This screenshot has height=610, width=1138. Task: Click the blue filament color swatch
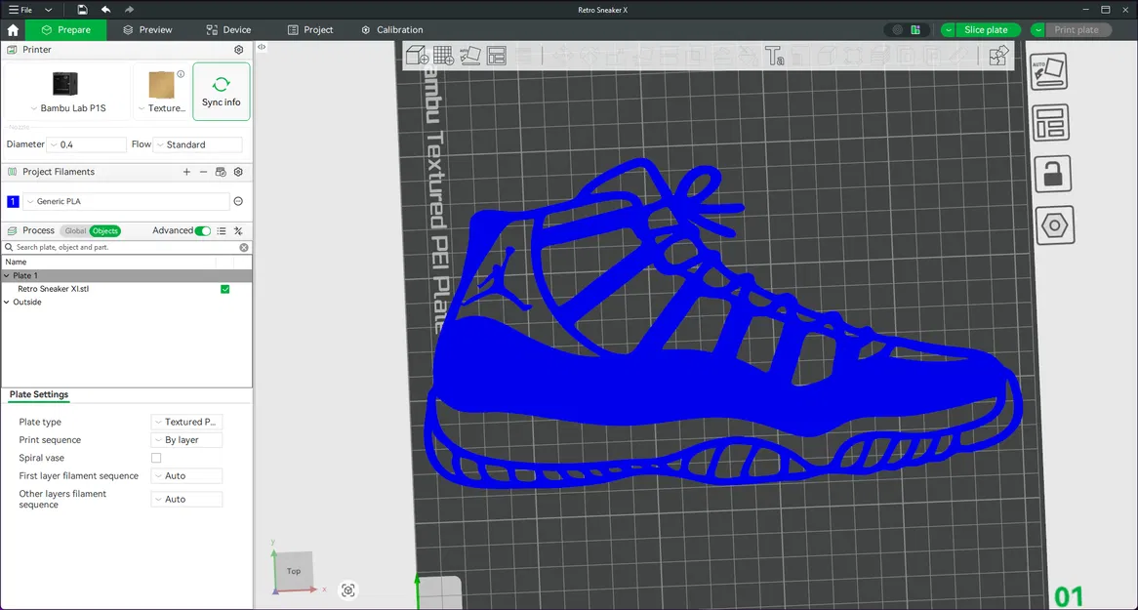[13, 202]
